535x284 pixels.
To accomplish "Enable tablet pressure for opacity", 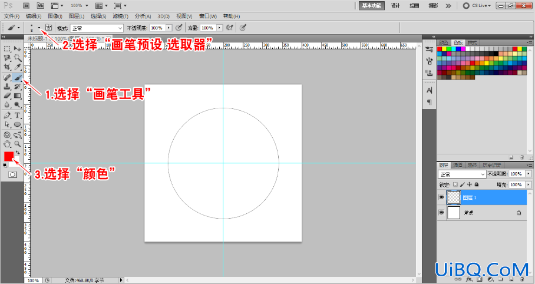I will pos(179,28).
